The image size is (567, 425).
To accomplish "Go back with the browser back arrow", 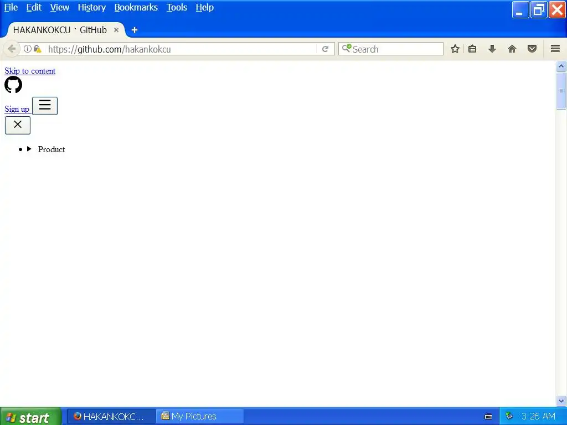I will click(12, 49).
